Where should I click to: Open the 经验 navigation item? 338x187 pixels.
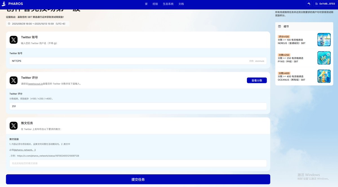(155, 4)
